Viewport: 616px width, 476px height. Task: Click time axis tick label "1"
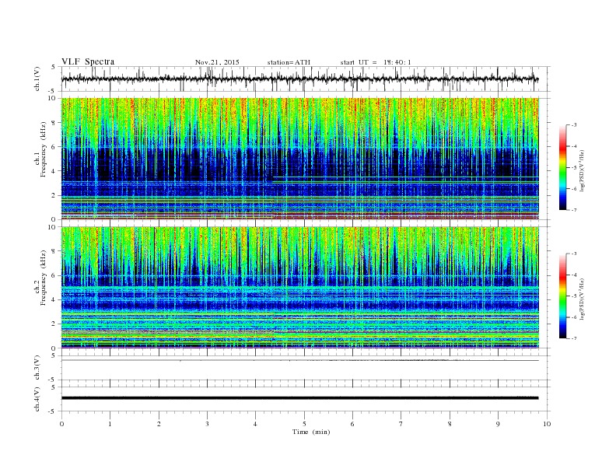[110, 424]
